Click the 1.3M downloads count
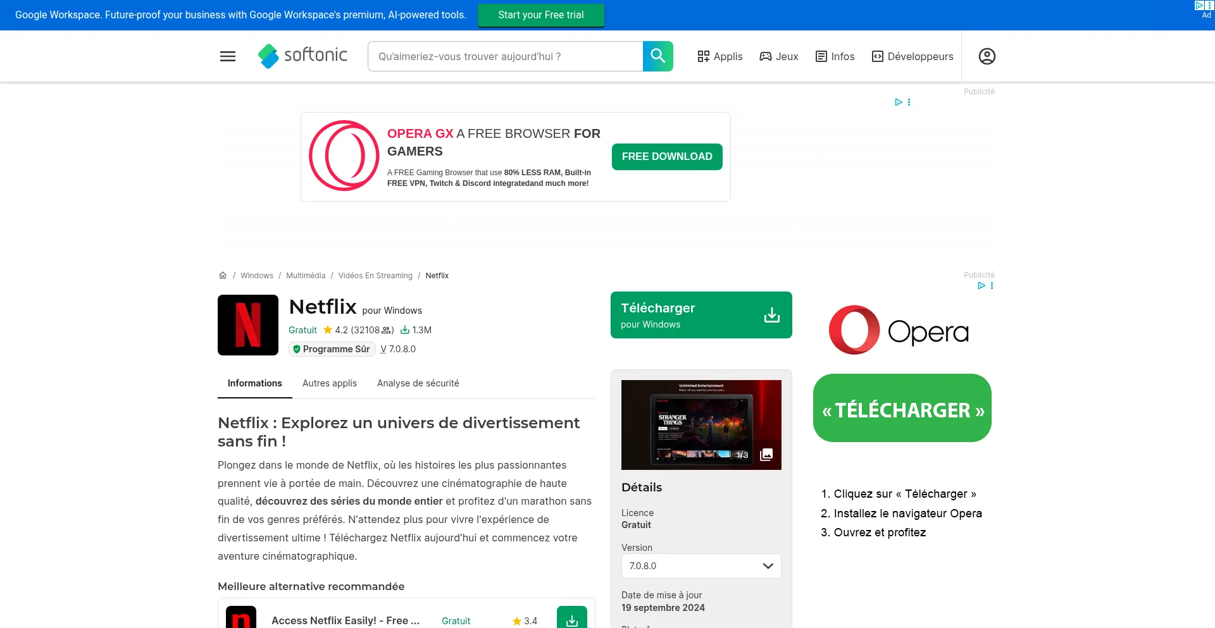The height and width of the screenshot is (628, 1215). point(416,330)
